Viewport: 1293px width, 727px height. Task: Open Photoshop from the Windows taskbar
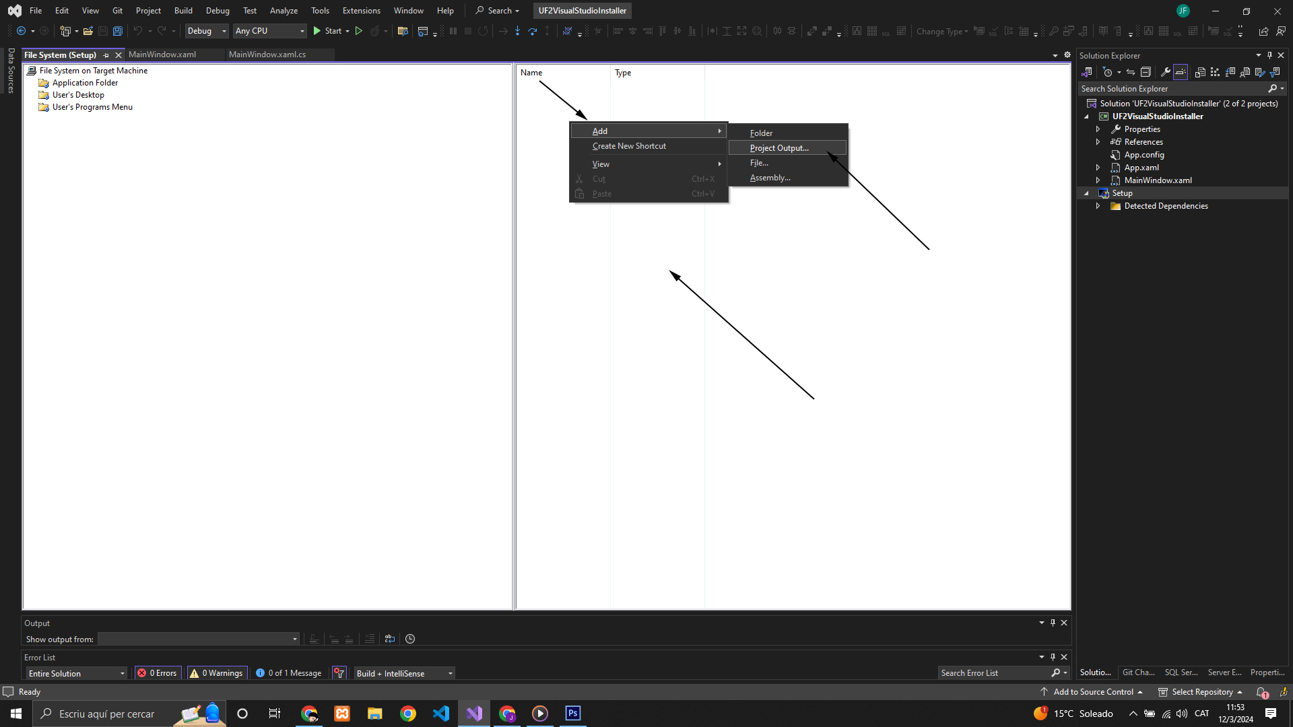(x=573, y=714)
